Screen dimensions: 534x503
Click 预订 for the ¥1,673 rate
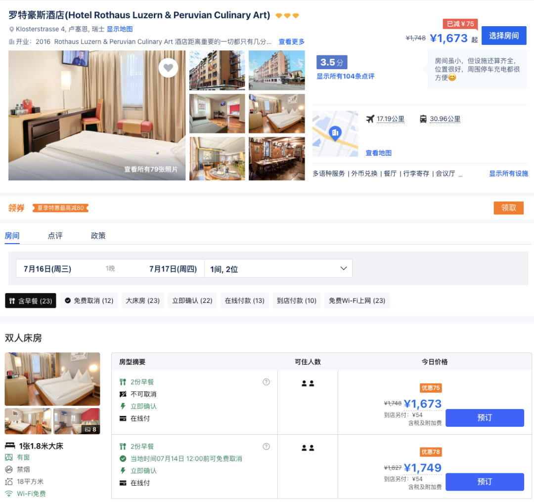point(485,418)
